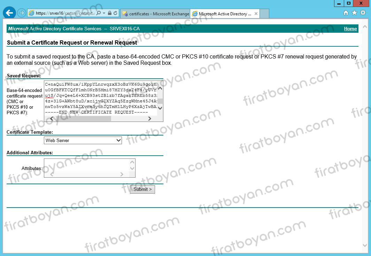
Task: Click the END NEW CERTIFICATE REQUEST line
Action: (96, 112)
